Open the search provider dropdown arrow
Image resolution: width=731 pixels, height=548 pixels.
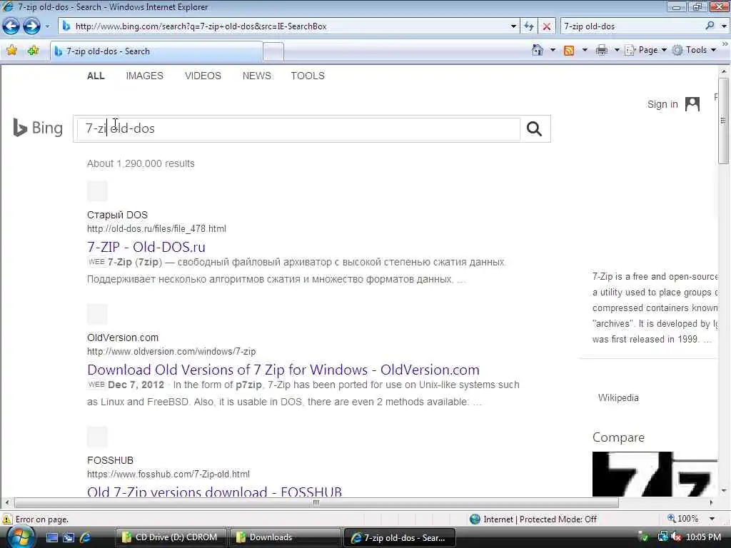click(724, 26)
